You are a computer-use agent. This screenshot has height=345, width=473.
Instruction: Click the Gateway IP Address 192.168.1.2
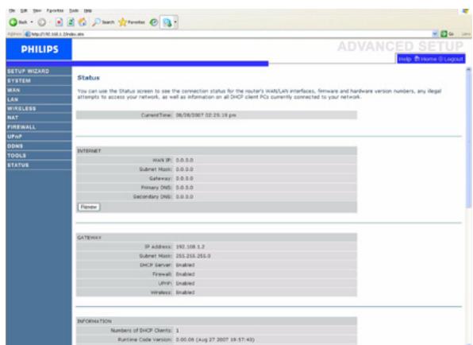pyautogui.click(x=190, y=246)
